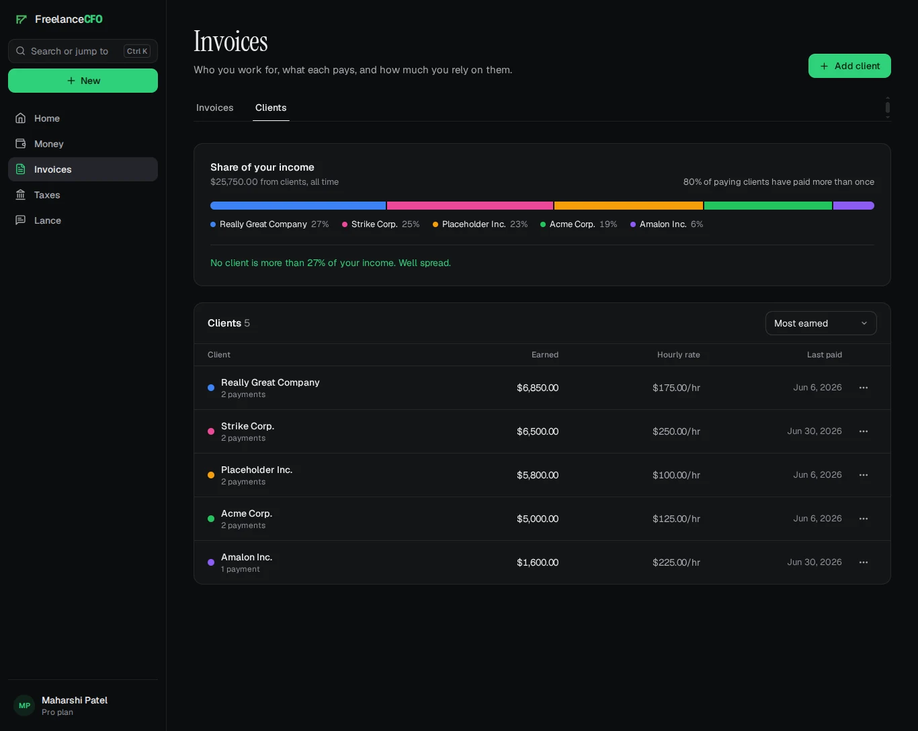
Task: Click the Acme Corp. 19% legend entry
Action: (579, 224)
